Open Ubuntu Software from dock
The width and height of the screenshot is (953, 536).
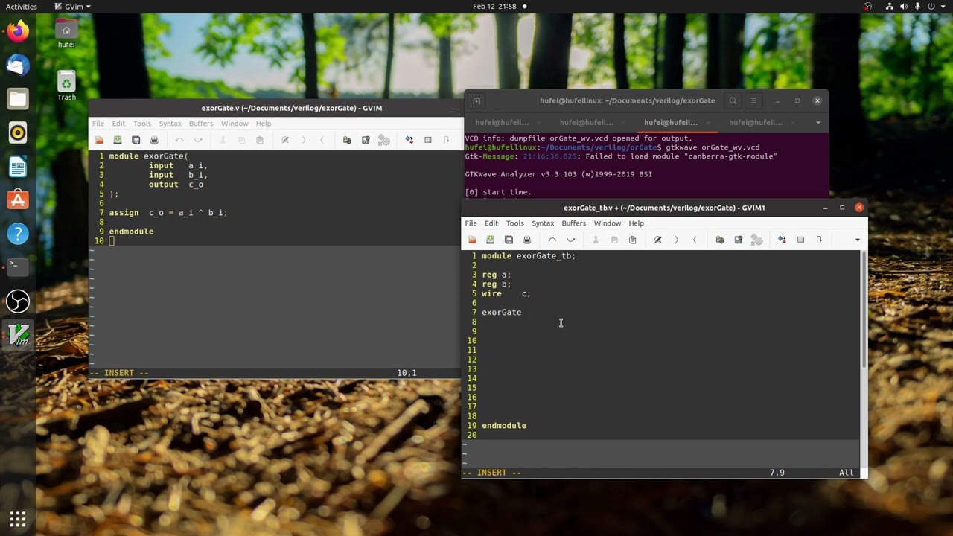(x=18, y=200)
